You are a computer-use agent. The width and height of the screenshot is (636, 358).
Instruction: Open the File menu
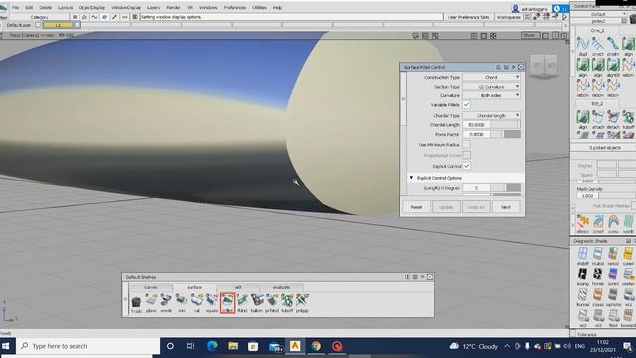coord(16,7)
